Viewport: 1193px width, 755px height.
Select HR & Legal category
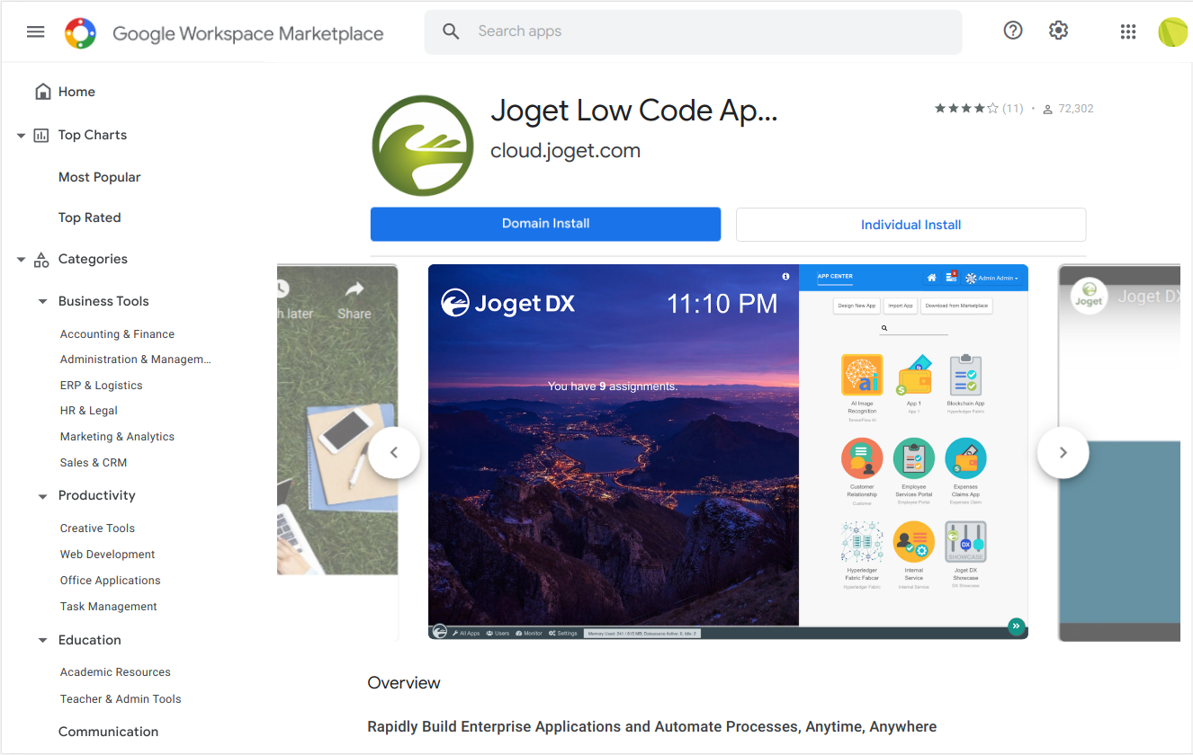[x=89, y=411]
